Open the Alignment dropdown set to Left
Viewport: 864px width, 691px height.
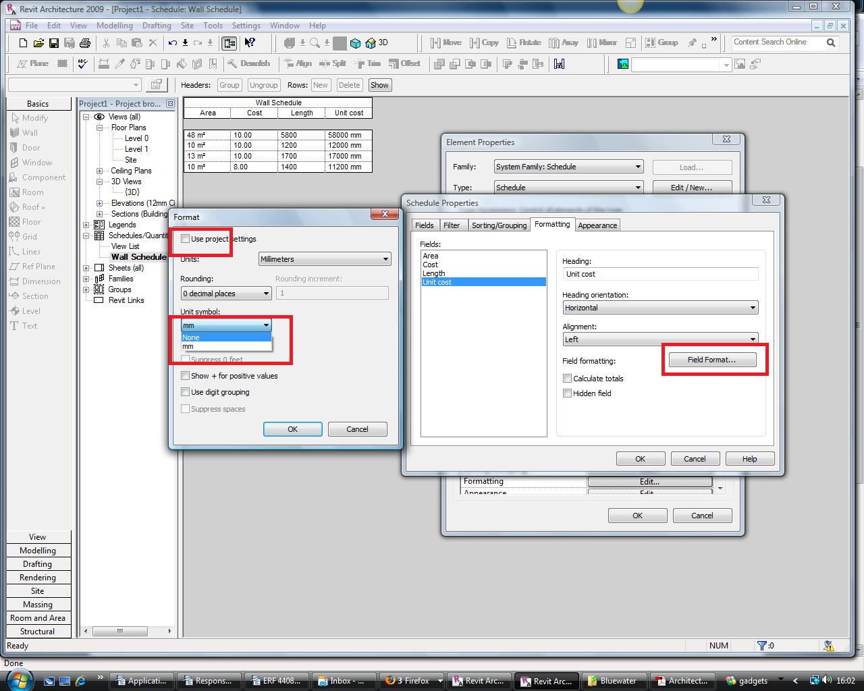point(660,339)
